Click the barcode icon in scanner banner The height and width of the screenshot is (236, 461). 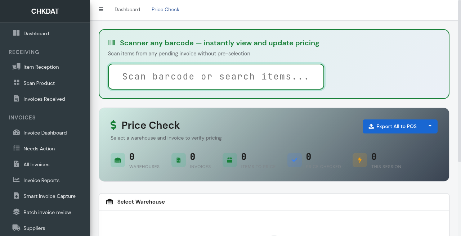tap(112, 43)
